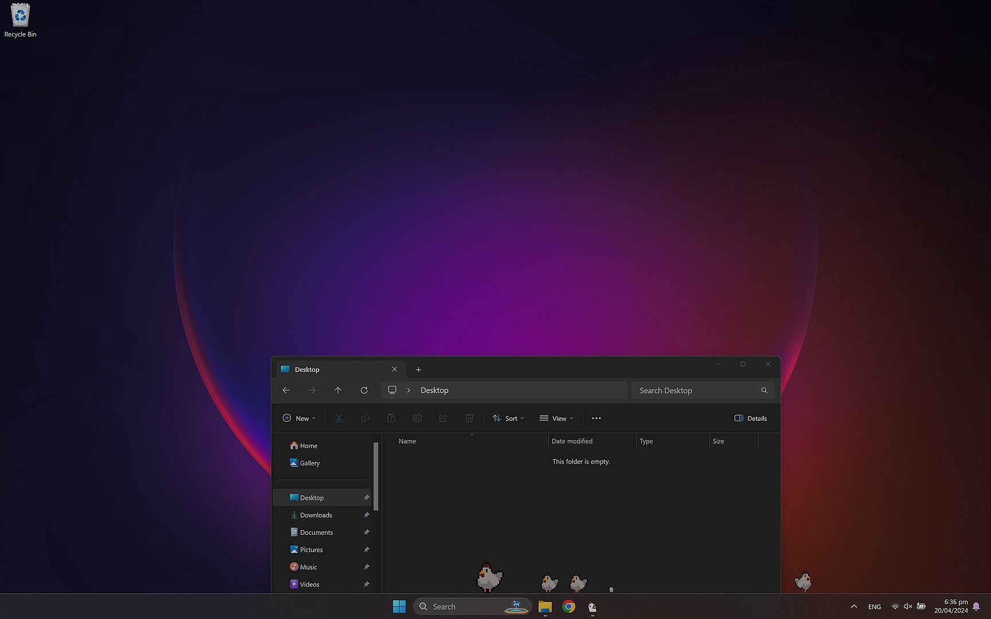Image resolution: width=991 pixels, height=619 pixels.
Task: Open the Windows Start menu
Action: coord(399,606)
